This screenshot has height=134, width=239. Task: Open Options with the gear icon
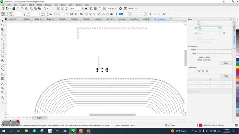[120, 9]
